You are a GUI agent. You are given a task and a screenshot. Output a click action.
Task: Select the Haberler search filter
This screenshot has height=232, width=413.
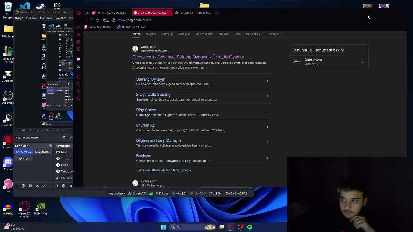[x=223, y=34]
